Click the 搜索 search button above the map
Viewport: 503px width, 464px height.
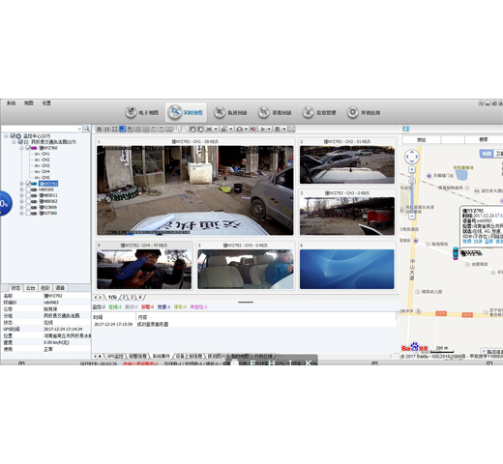pos(484,139)
